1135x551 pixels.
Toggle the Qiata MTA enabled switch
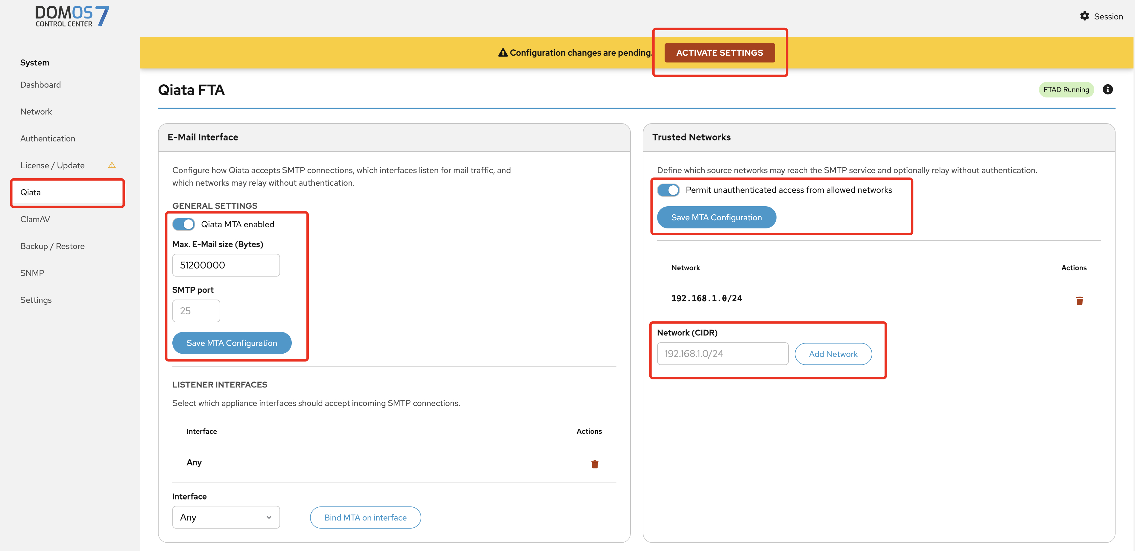[184, 224]
